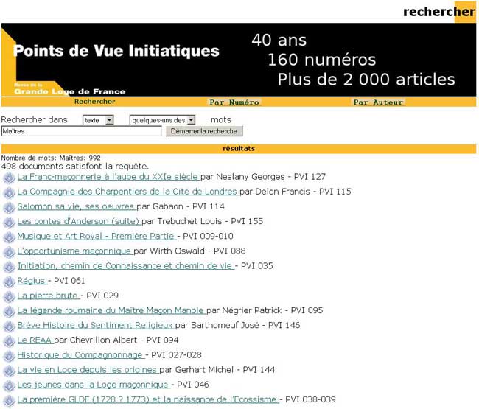Click the 'par Gerhart Michel - PVI 144' text
This screenshot has height=409, width=479.
[217, 370]
